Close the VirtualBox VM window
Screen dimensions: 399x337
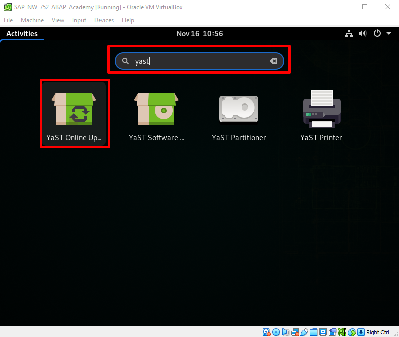387,7
